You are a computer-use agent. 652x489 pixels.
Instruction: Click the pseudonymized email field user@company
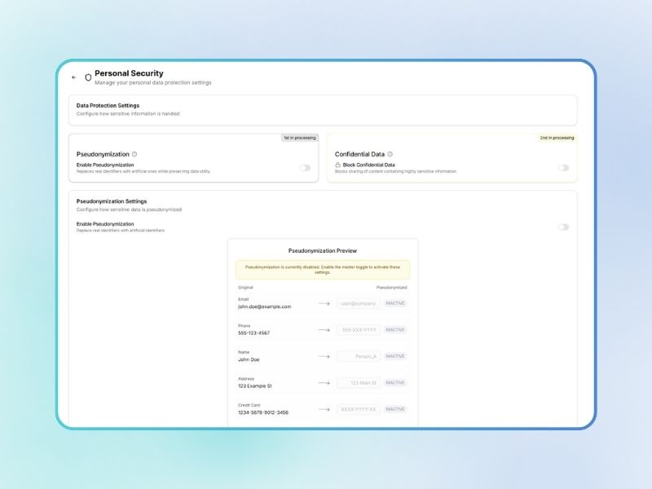359,303
